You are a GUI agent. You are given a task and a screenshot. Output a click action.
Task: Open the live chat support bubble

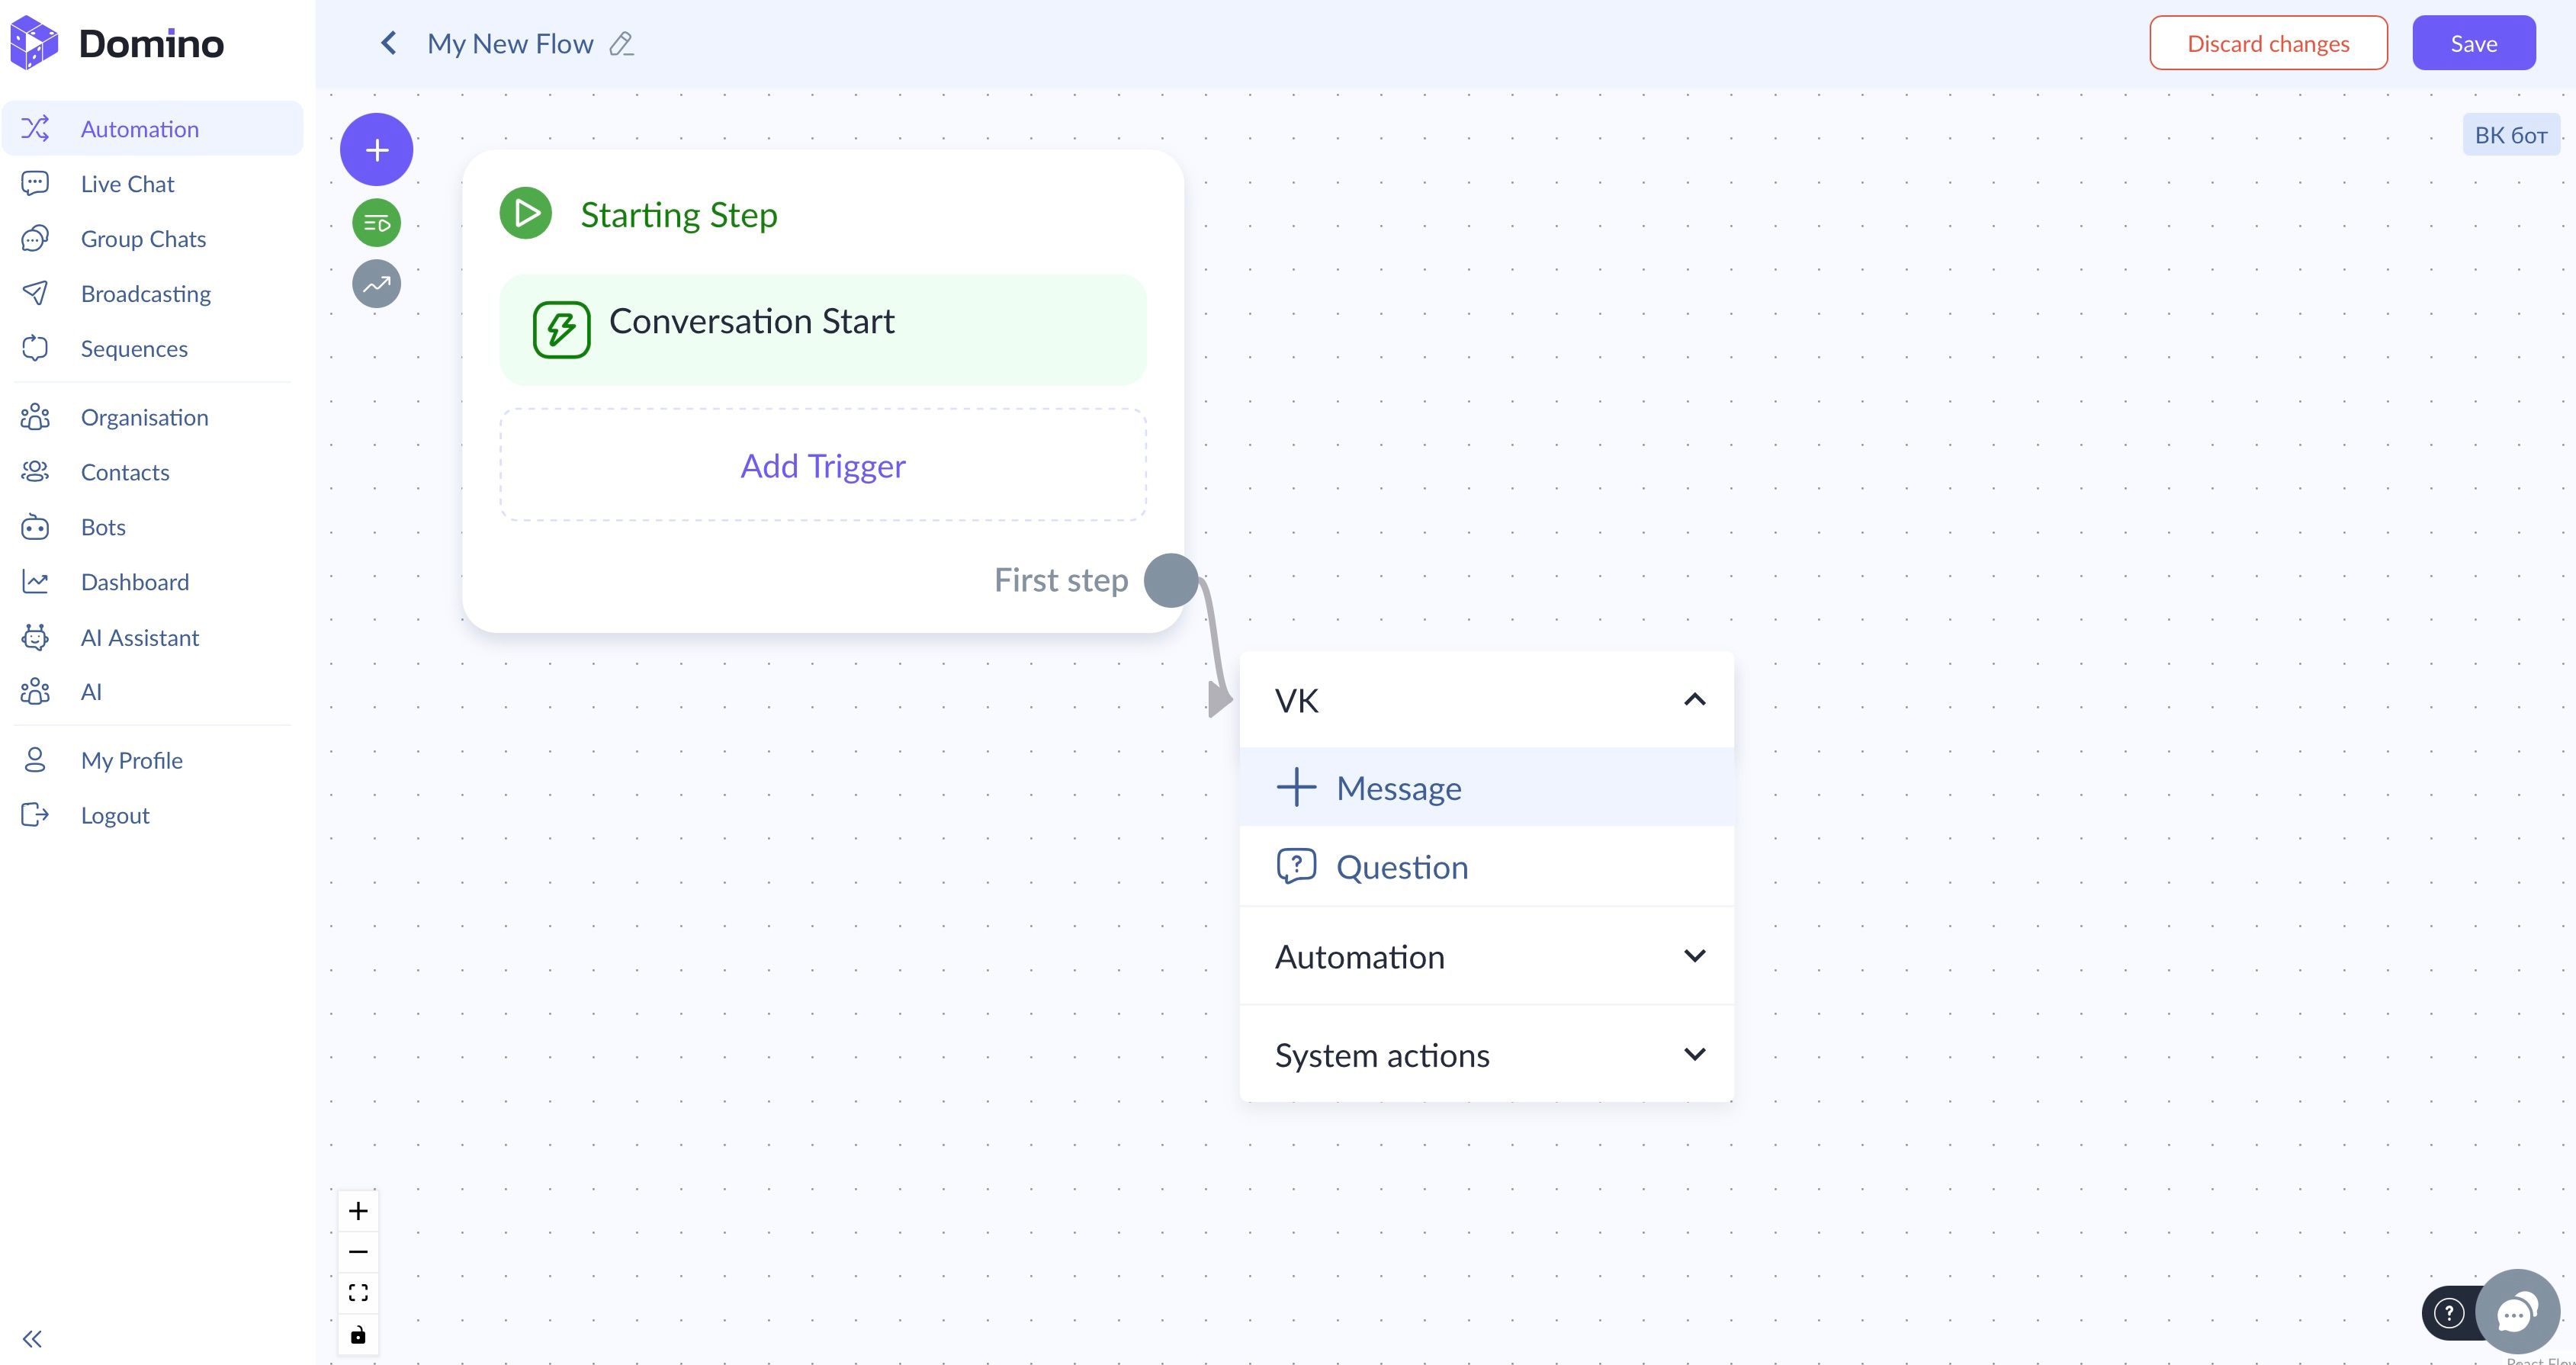pos(2517,1312)
